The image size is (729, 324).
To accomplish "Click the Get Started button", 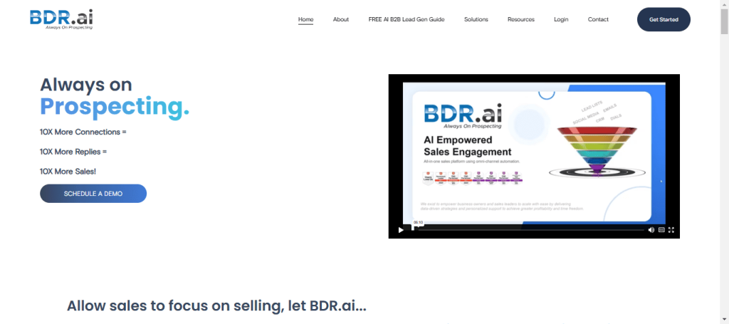I will (x=664, y=19).
